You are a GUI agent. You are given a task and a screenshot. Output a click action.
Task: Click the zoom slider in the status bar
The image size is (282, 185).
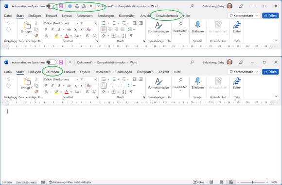252,182
